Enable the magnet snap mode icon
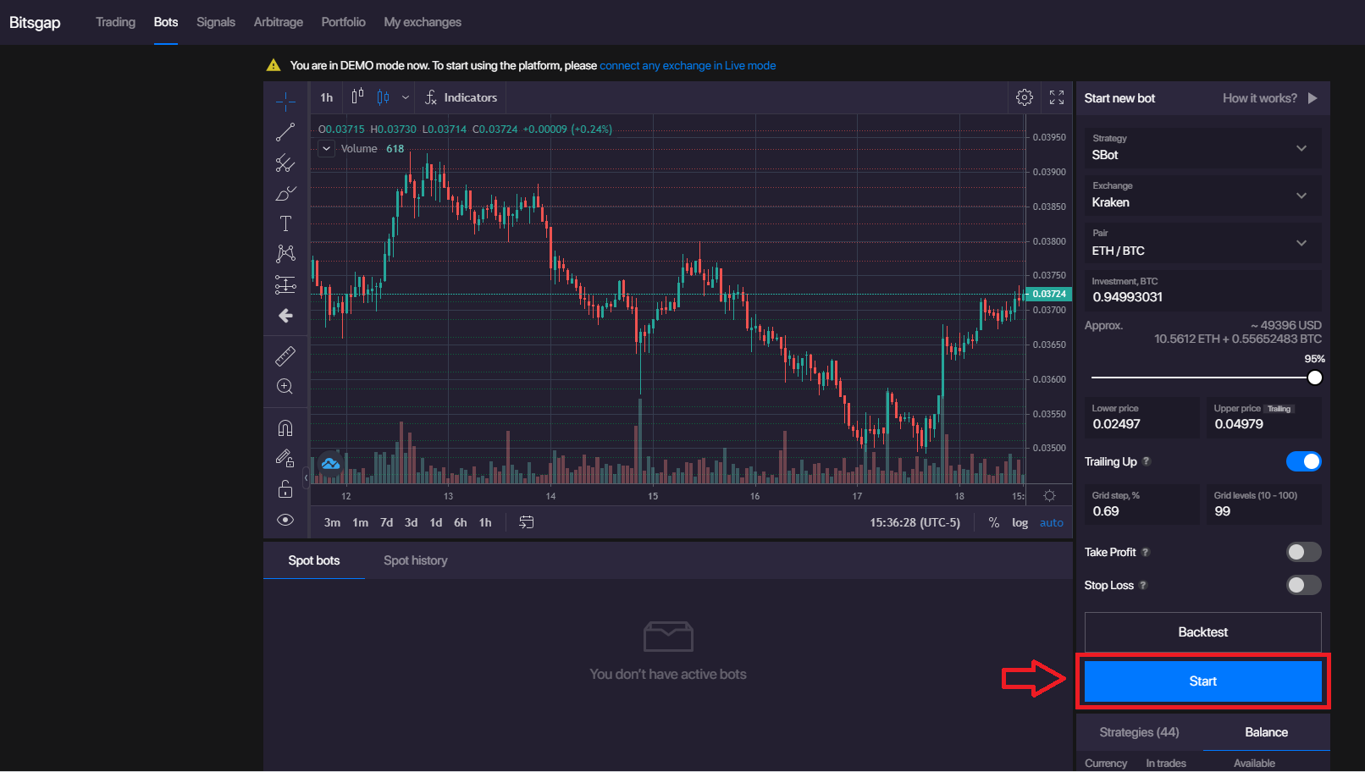1365x772 pixels. (x=285, y=428)
